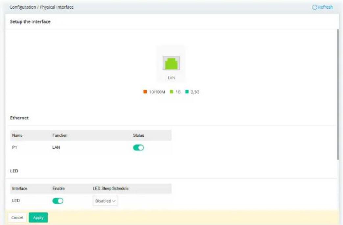Click the P1 name cell
Viewport: 343px width, 225px height.
pos(14,147)
